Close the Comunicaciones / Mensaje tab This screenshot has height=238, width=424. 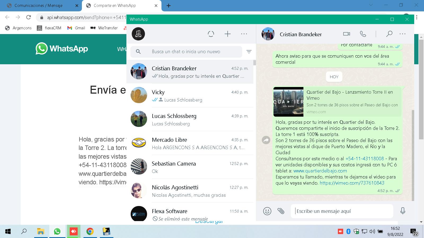pos(77,6)
